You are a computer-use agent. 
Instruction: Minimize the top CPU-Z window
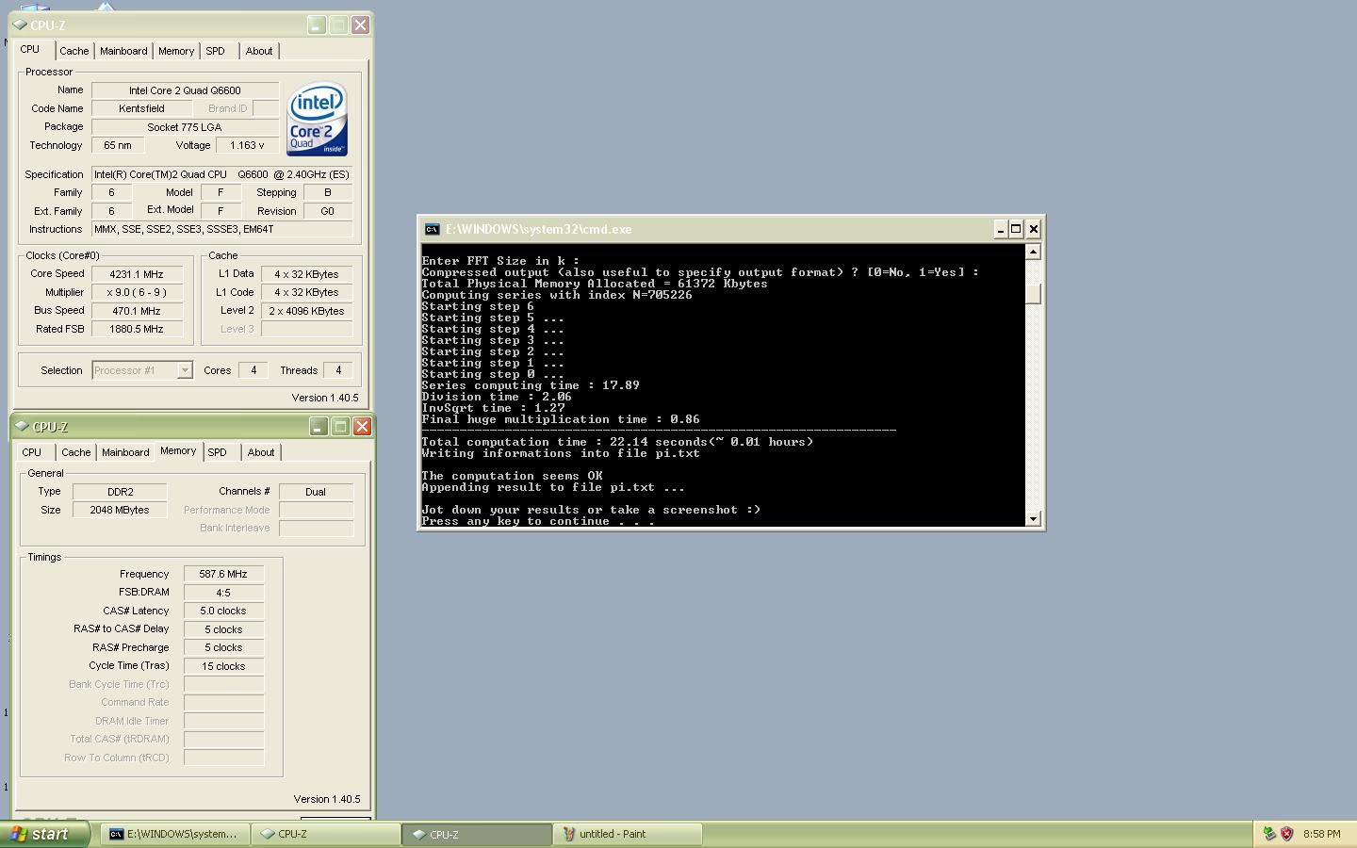pyautogui.click(x=317, y=25)
